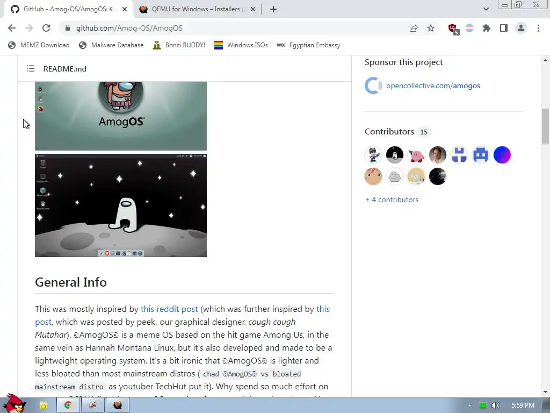This screenshot has height=413, width=550.
Task: Click README.md file title
Action: click(x=65, y=69)
